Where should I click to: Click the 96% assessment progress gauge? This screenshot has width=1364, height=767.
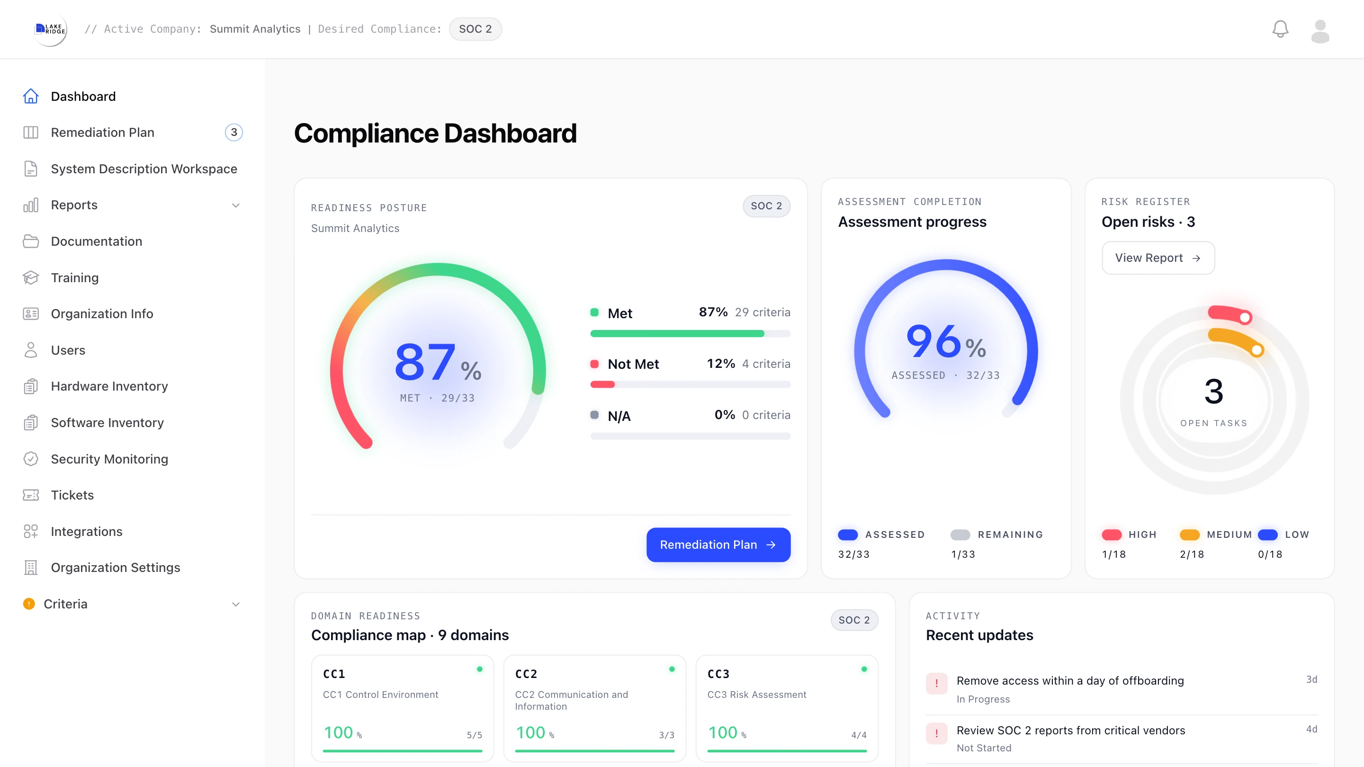pos(946,339)
